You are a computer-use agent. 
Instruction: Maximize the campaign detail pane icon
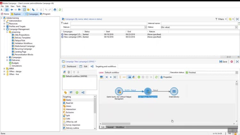(x=237, y=62)
